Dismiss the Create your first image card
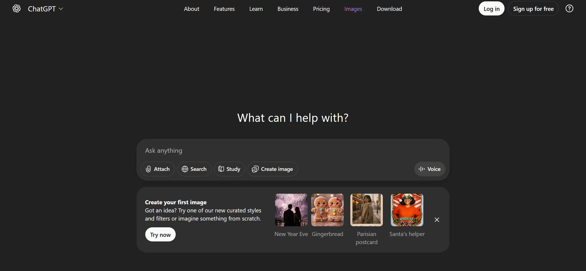Screen dimensions: 586x271 (437, 220)
